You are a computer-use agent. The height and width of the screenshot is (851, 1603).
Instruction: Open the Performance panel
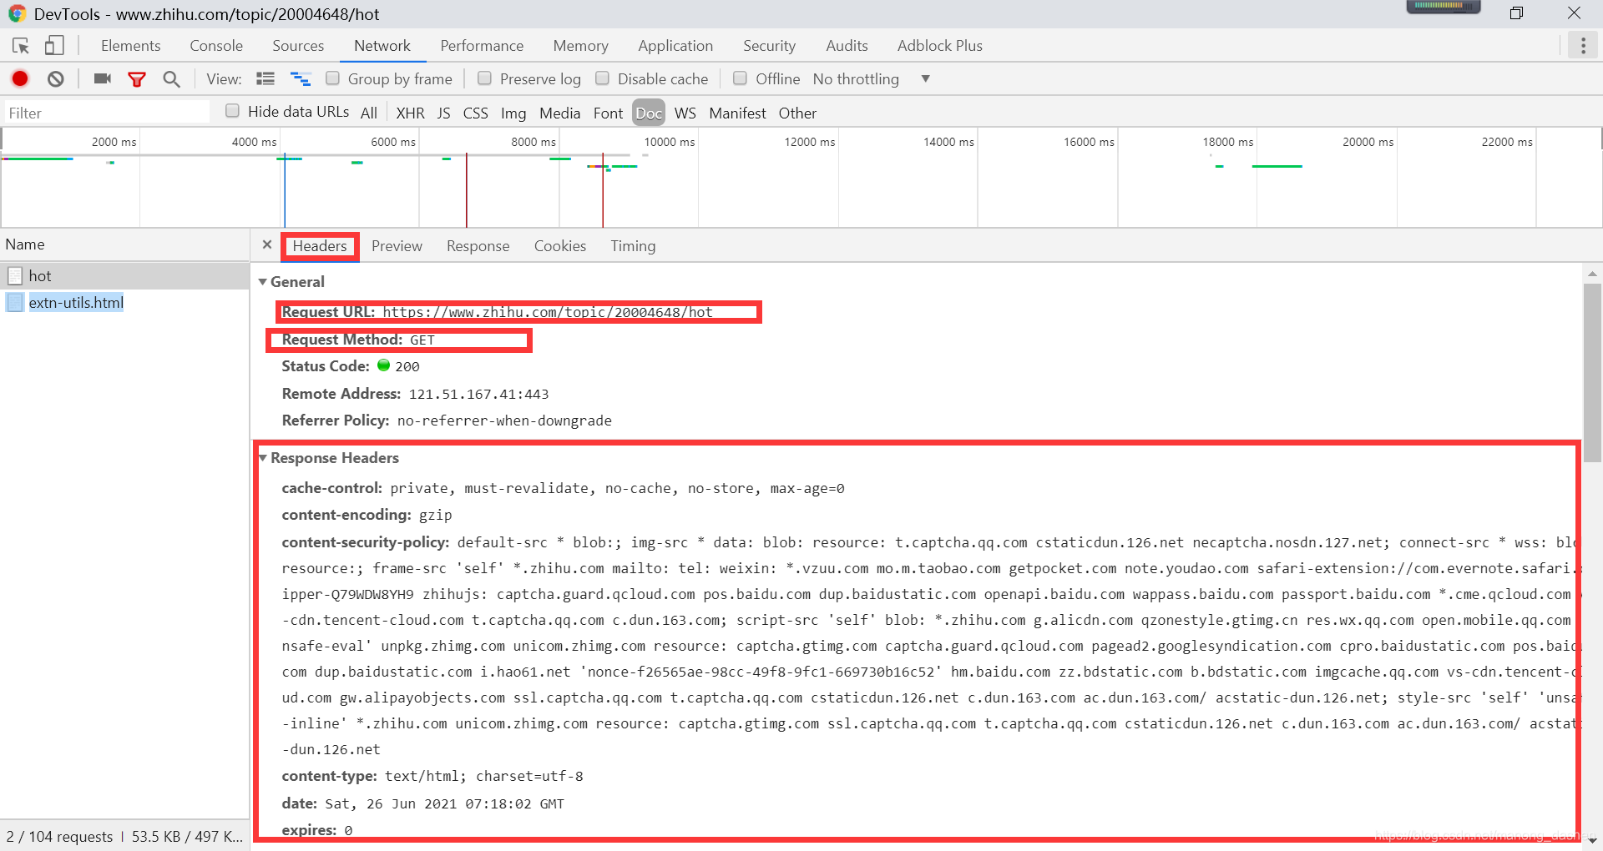[482, 46]
